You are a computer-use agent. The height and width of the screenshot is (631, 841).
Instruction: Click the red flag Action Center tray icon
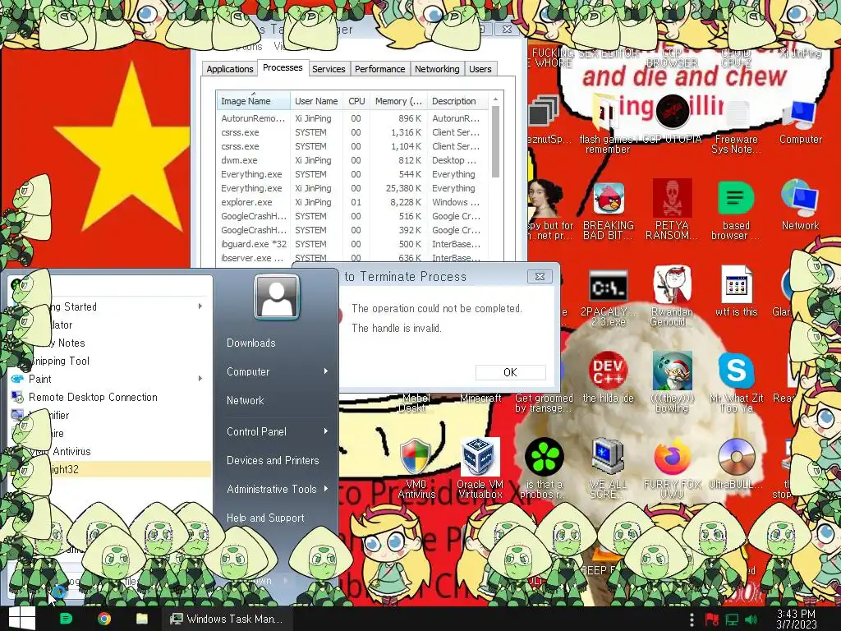(x=712, y=620)
